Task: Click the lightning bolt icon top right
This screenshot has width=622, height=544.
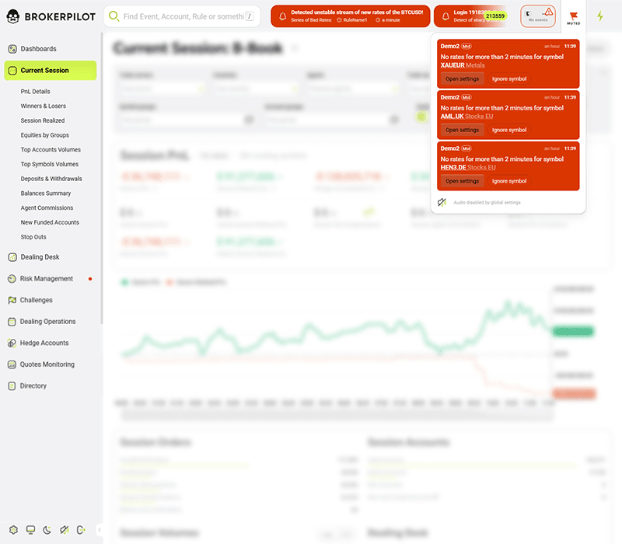Action: tap(600, 15)
